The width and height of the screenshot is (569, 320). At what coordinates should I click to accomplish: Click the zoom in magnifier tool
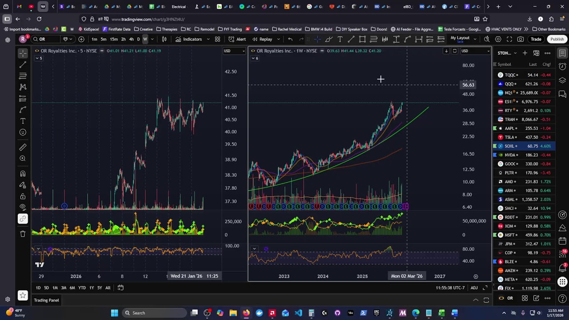[x=23, y=158]
